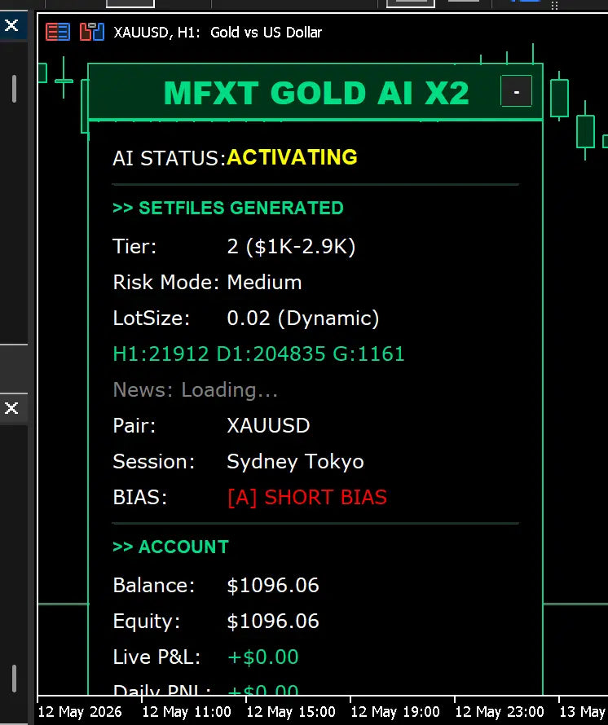Screen dimensions: 608x725
Task: Click the upper left panel scrollbar handle
Action: [x=14, y=89]
